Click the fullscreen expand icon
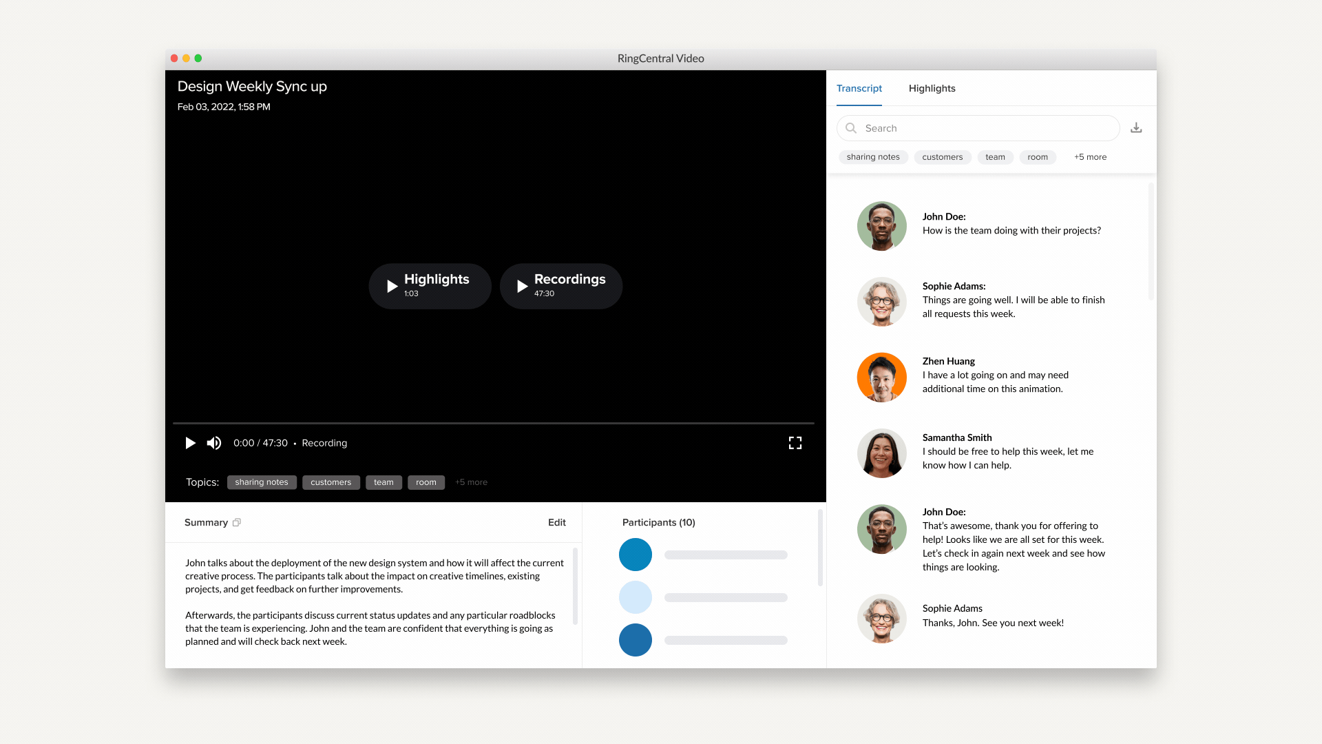The width and height of the screenshot is (1322, 744). [795, 442]
